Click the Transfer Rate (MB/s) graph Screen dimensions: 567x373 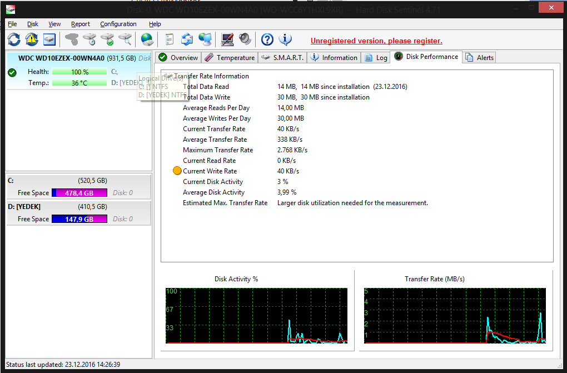click(x=455, y=316)
